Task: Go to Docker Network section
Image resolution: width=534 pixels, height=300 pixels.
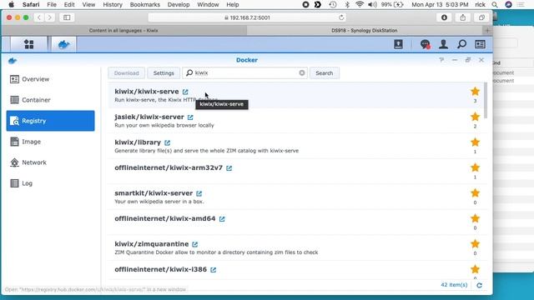Action: (x=50, y=162)
